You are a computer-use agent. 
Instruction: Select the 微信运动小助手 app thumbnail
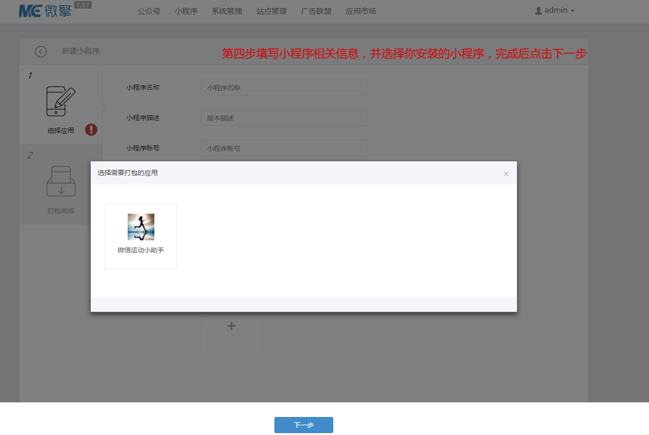[141, 227]
